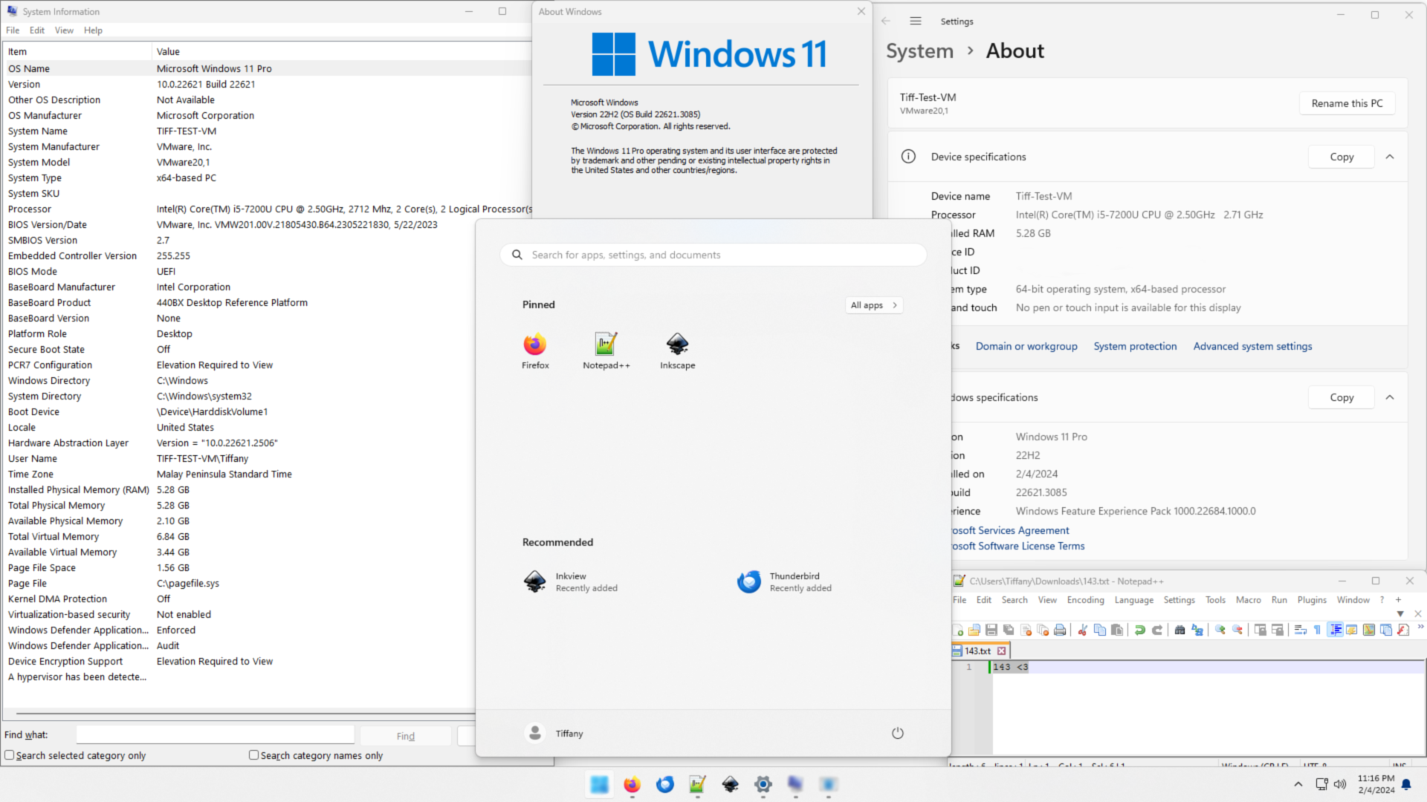1427x802 pixels.
Task: Open the System protection link
Action: coord(1135,346)
